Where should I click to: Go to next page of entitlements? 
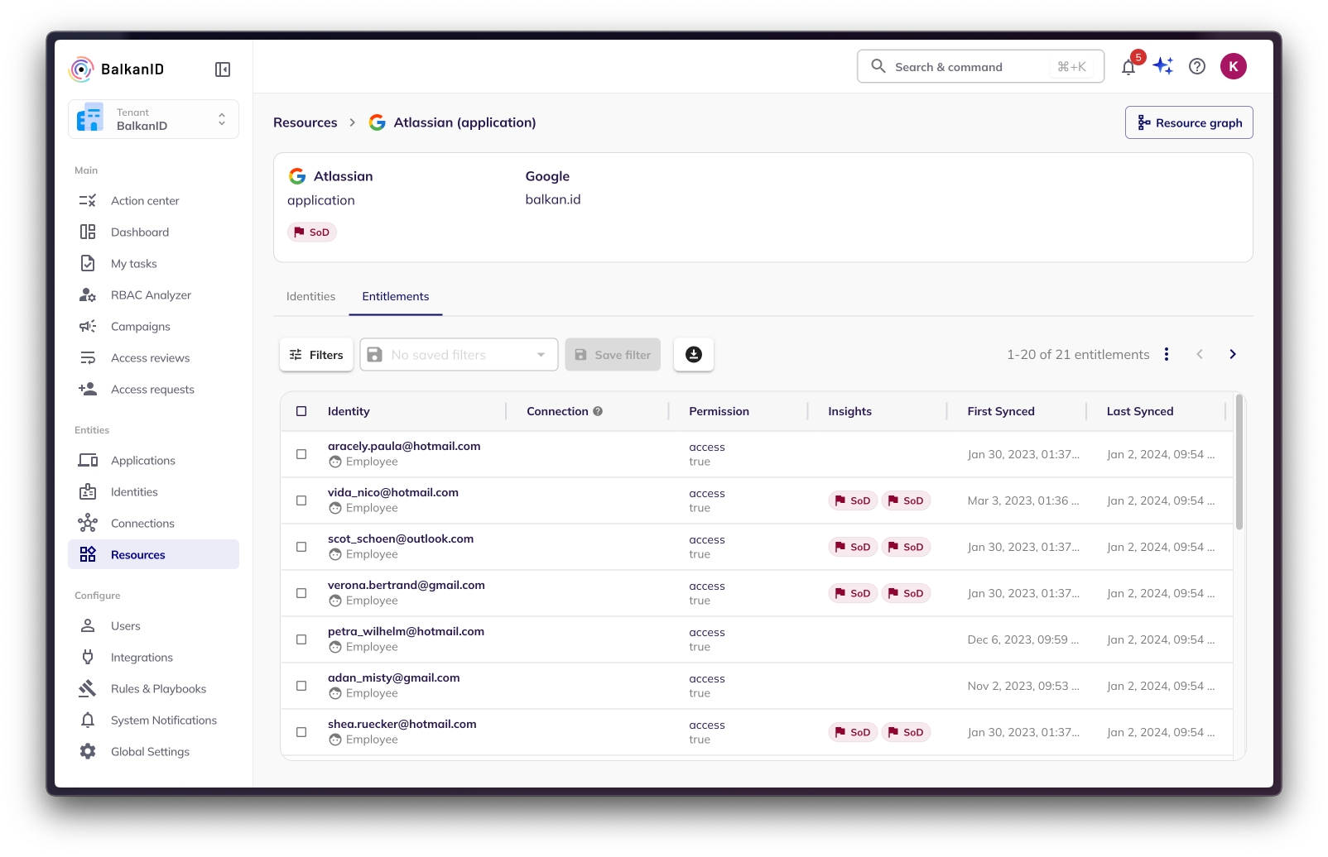click(x=1232, y=354)
